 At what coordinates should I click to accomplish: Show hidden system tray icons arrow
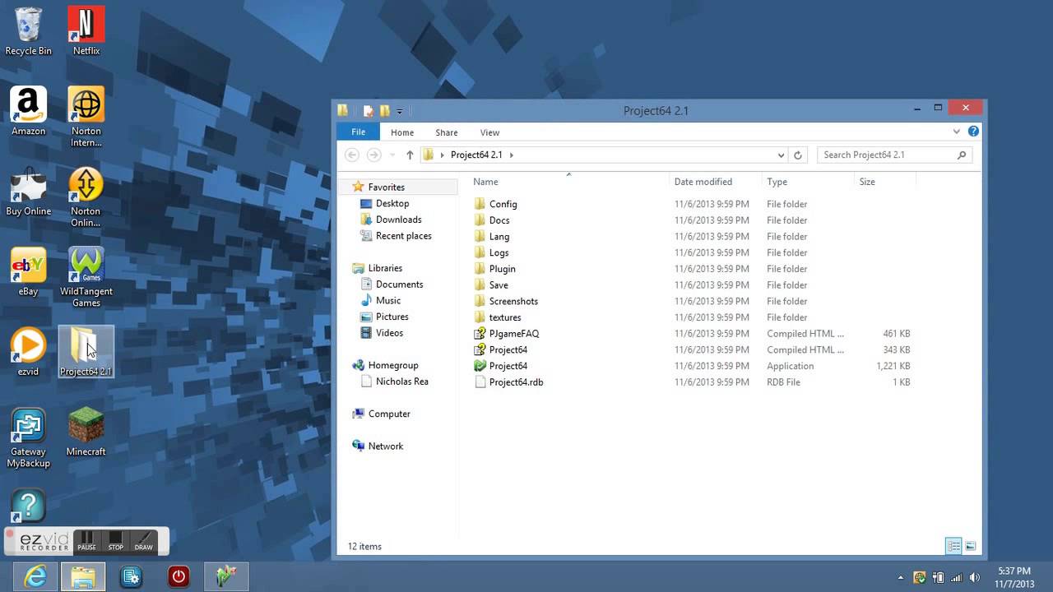pos(901,577)
